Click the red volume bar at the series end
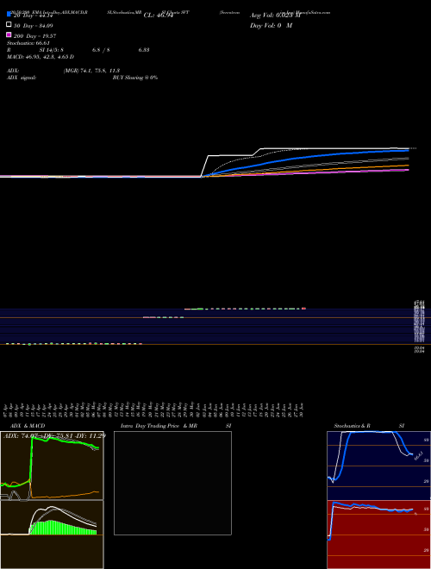The width and height of the screenshot is (431, 569). tap(303, 309)
